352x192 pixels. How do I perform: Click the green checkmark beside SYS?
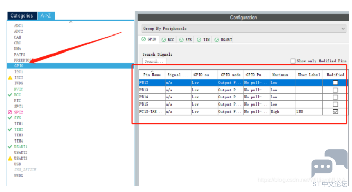[x=10, y=118]
